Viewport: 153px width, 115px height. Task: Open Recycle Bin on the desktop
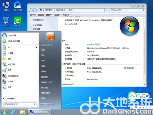point(6,22)
